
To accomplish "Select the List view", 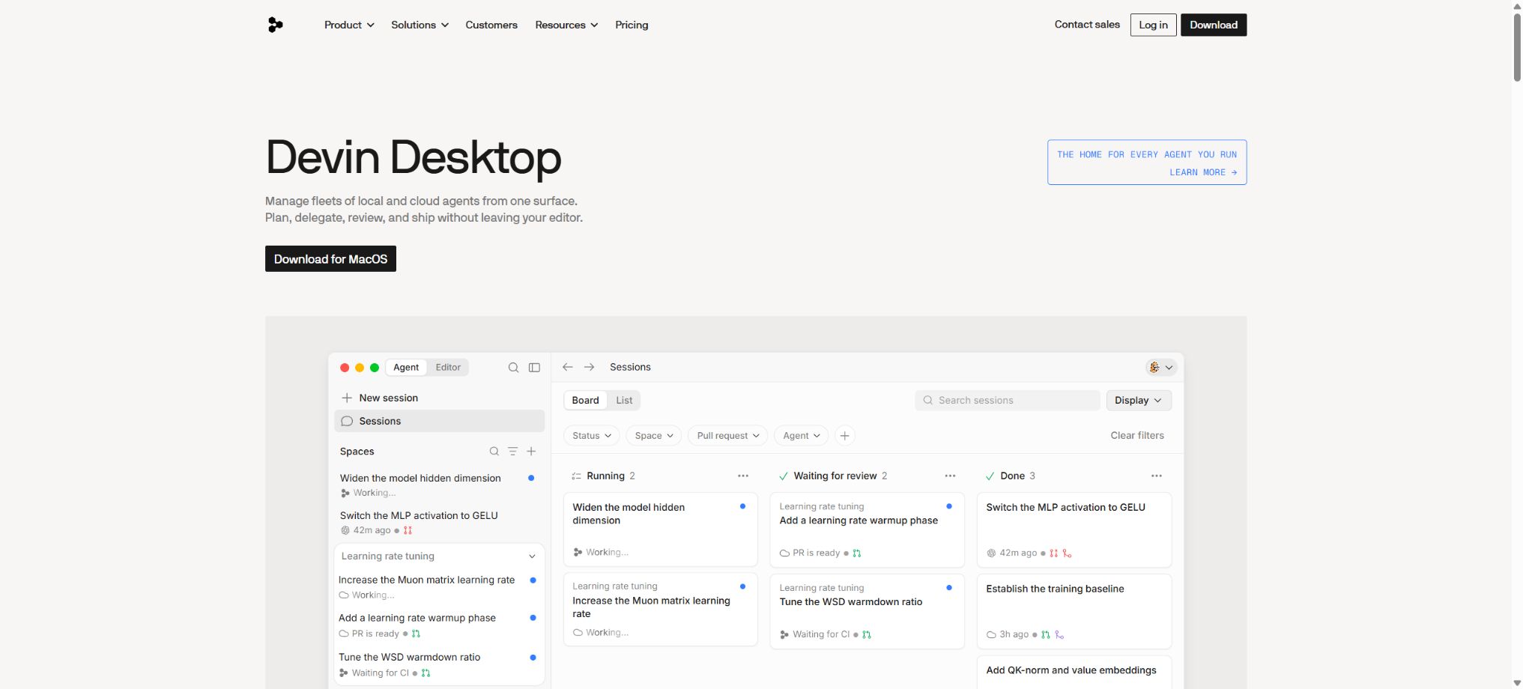I will click(x=624, y=401).
